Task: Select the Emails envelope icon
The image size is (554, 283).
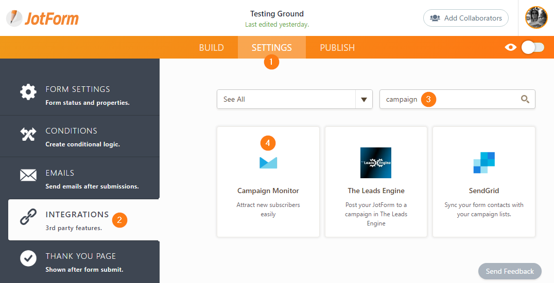Action: pos(28,176)
